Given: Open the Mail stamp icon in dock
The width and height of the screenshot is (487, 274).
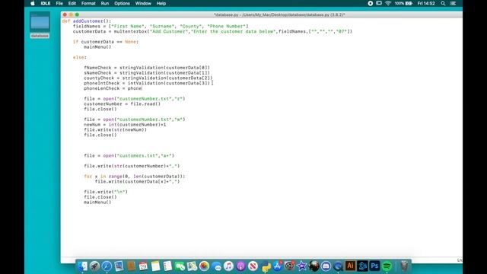Looking at the screenshot, I should pyautogui.click(x=119, y=266).
